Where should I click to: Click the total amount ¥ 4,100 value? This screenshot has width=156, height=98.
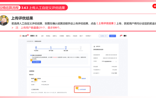click(114, 73)
